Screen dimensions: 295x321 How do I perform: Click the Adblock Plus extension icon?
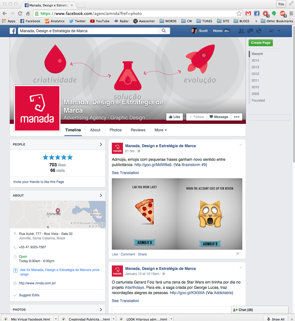pyautogui.click(x=283, y=14)
